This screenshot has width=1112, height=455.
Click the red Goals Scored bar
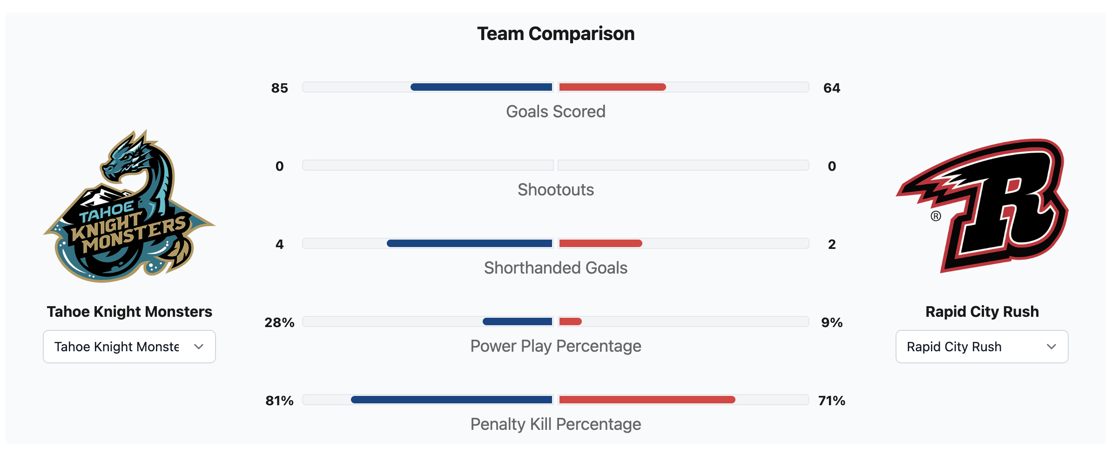[x=612, y=87]
